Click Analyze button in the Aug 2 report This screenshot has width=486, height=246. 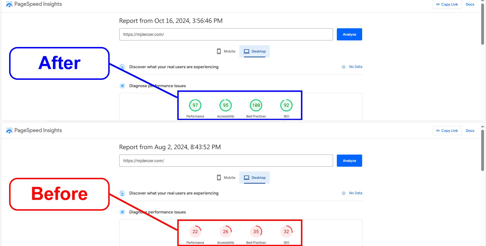click(349, 161)
